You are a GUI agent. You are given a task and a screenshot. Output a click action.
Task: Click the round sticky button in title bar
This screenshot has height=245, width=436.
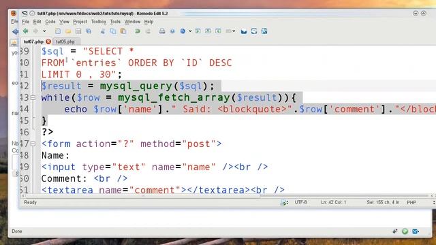pos(32,14)
